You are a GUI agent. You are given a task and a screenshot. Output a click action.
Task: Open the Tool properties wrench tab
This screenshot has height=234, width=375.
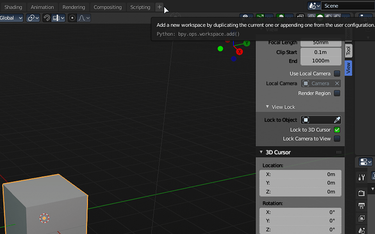[x=361, y=178]
